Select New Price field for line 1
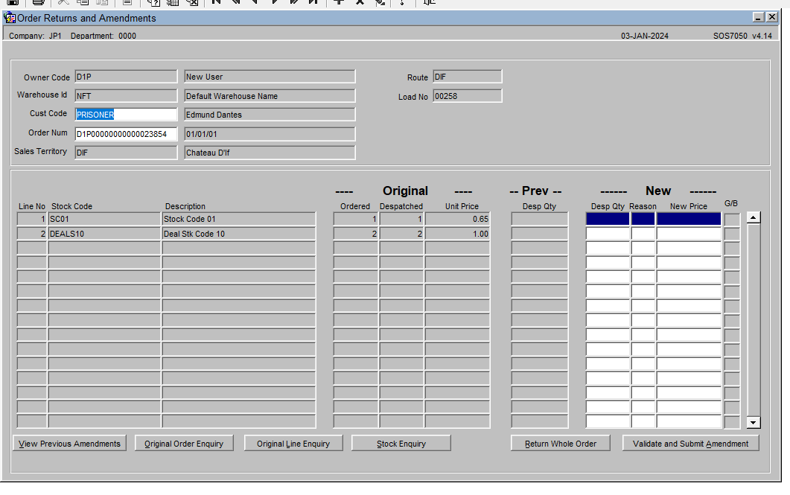The width and height of the screenshot is (790, 495). [x=689, y=219]
